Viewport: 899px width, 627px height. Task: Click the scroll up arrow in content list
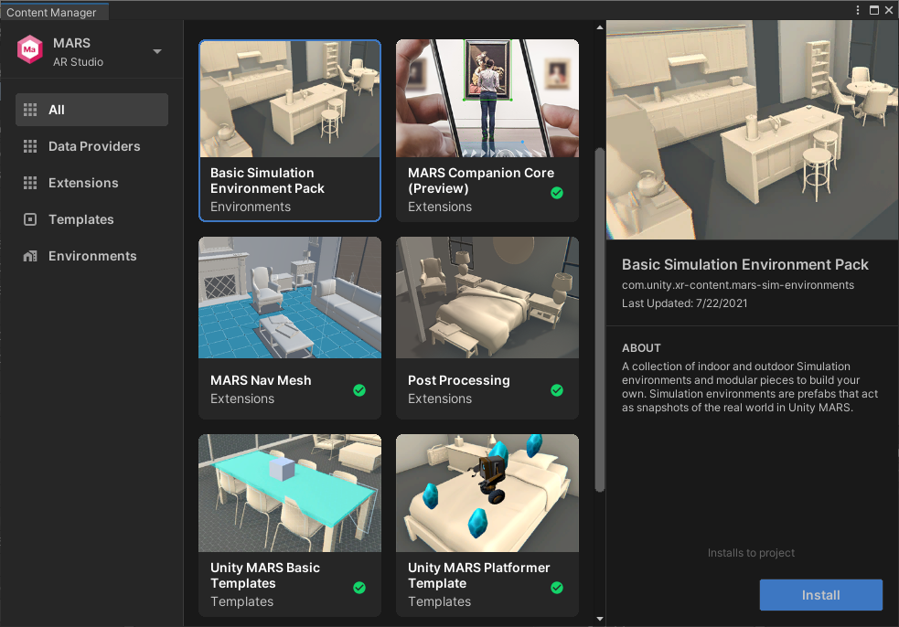pos(600,27)
